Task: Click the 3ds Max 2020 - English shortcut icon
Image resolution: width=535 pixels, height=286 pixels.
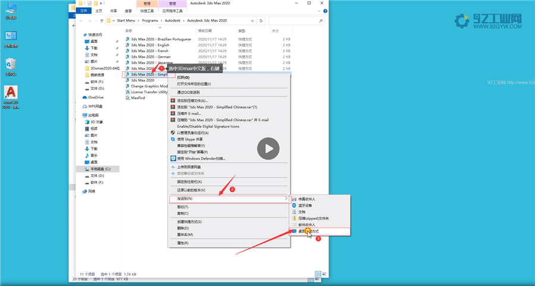Action: pyautogui.click(x=128, y=45)
